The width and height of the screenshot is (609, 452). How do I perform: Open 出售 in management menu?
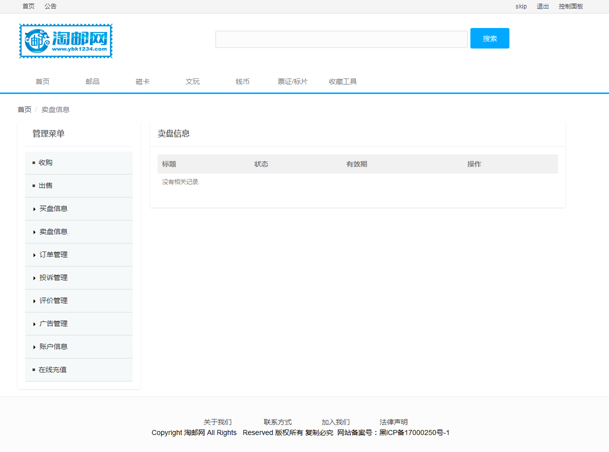pyautogui.click(x=79, y=185)
